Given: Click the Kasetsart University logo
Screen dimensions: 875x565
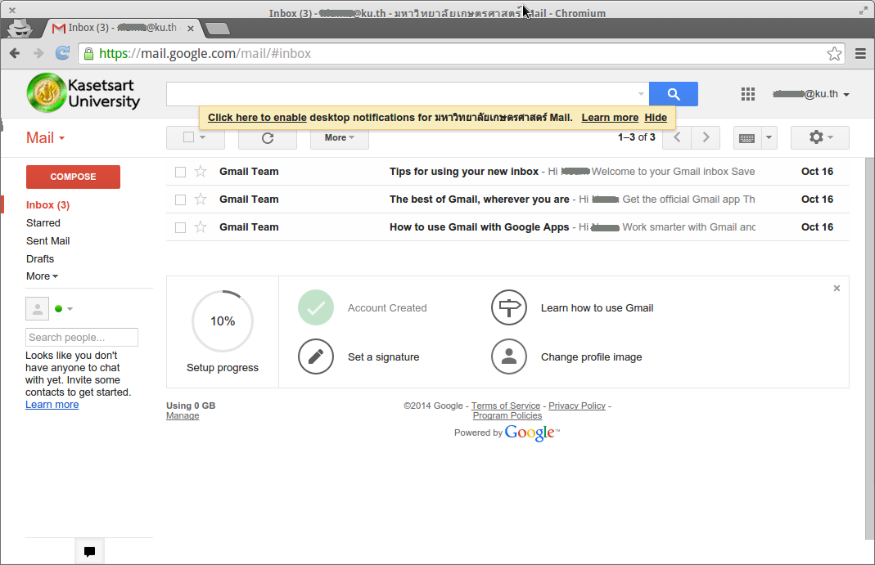Looking at the screenshot, I should pos(83,93).
